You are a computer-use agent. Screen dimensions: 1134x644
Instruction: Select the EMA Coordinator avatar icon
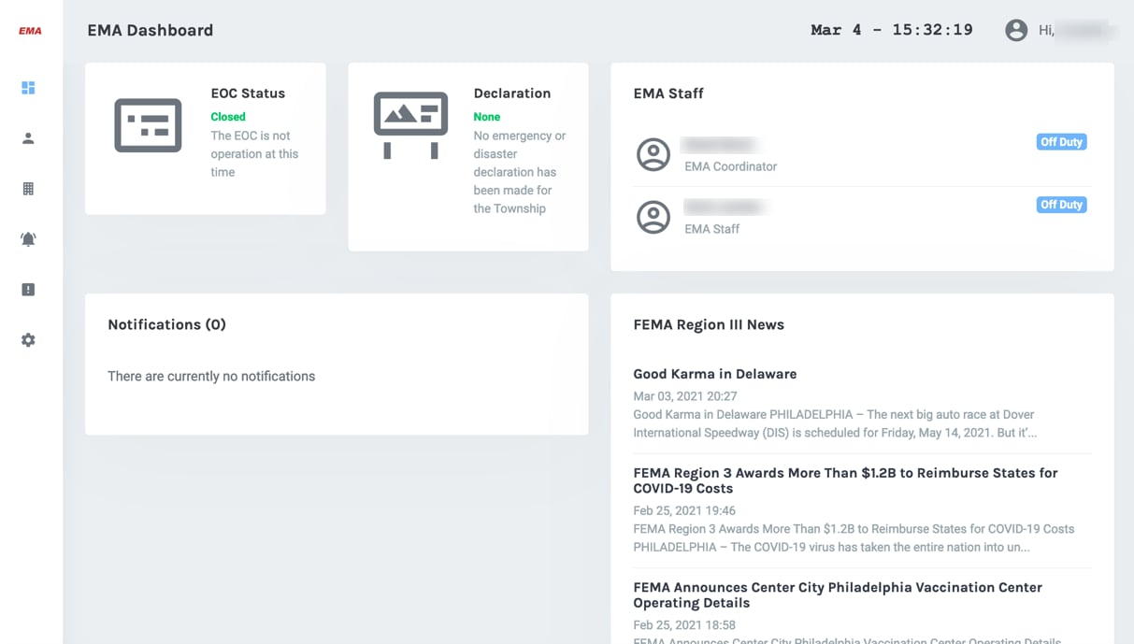point(653,154)
